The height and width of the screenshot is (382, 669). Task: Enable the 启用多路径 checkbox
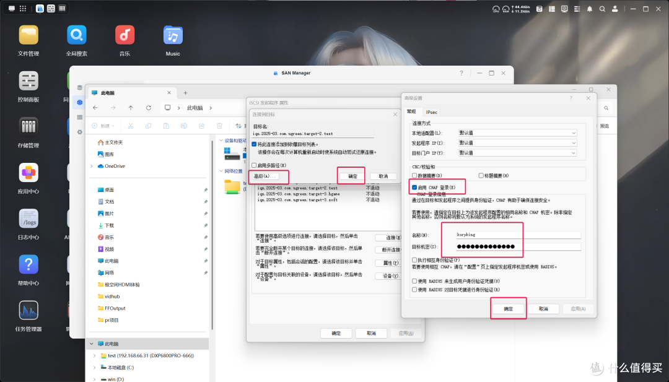(255, 165)
